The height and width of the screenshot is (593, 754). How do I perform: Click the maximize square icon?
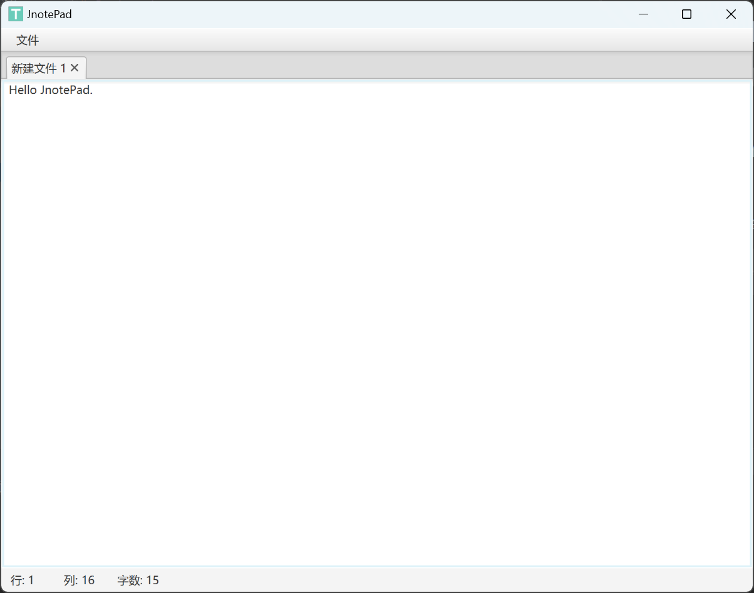coord(686,14)
